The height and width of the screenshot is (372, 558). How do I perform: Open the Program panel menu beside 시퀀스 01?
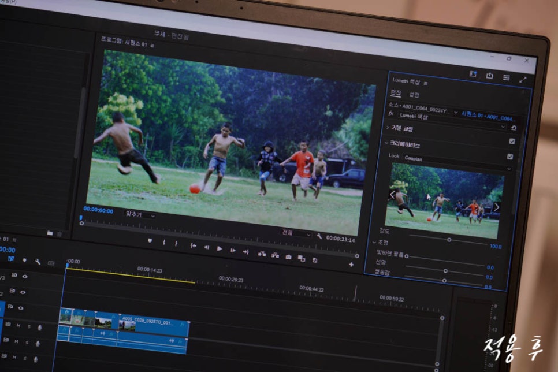[152, 46]
